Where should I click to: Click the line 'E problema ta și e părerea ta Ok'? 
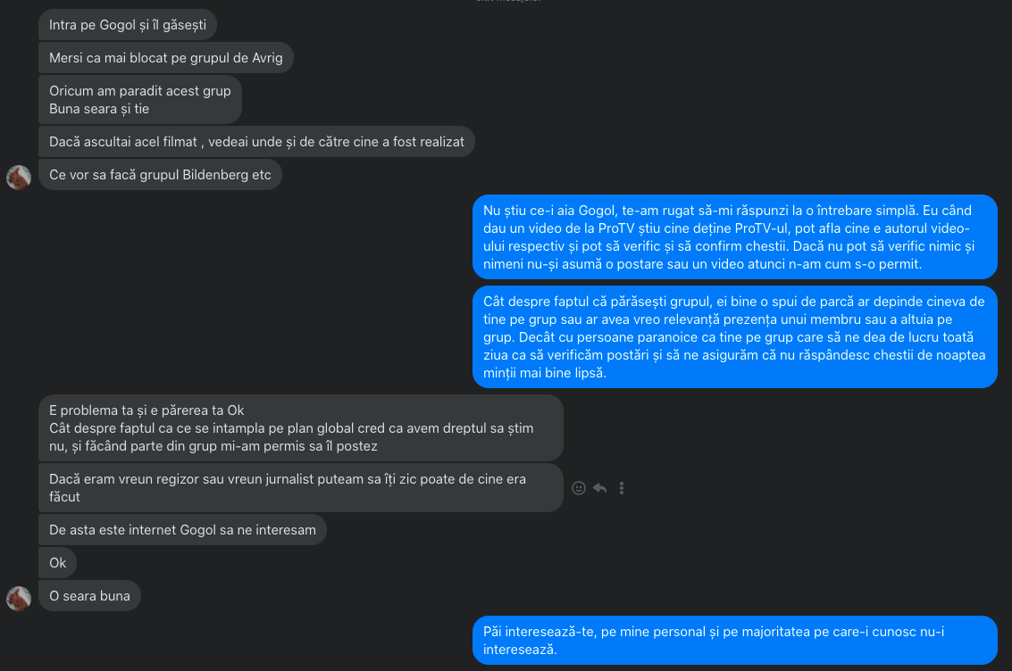(146, 410)
